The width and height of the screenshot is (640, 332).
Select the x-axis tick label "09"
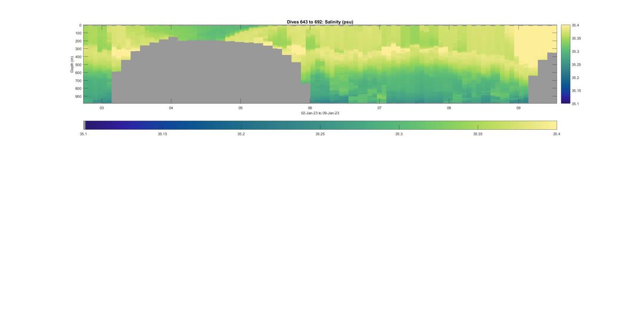coord(518,108)
